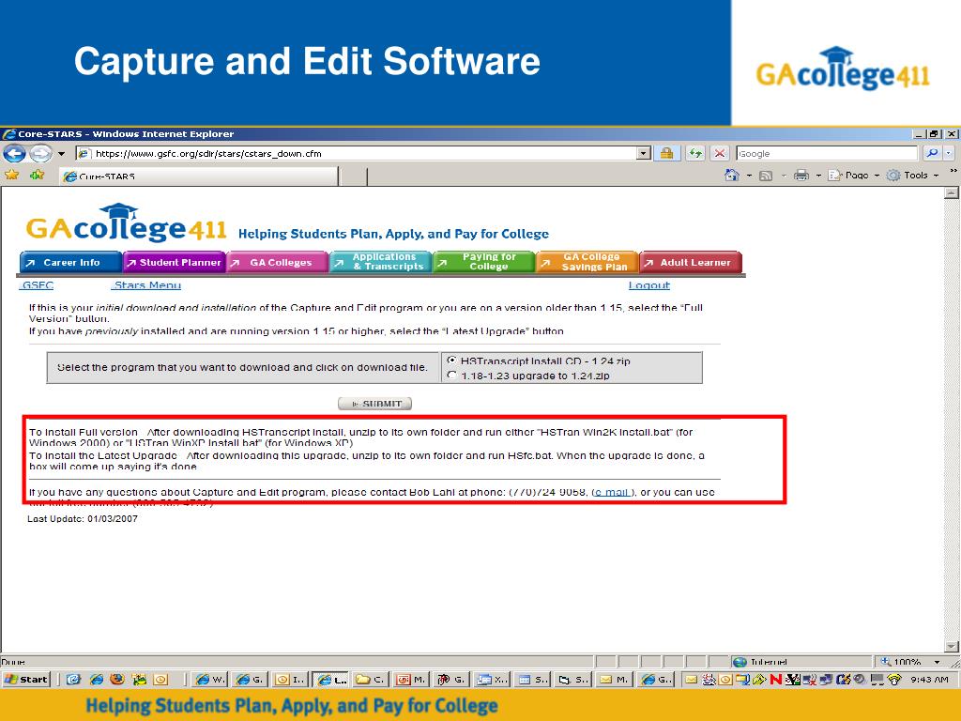Click the page scrollbar up arrow
The image size is (961, 721).
(x=952, y=193)
